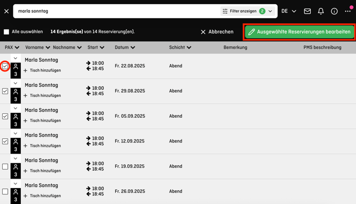The width and height of the screenshot is (356, 204).
Task: Click the Bemerkung column header
Action: [235, 47]
